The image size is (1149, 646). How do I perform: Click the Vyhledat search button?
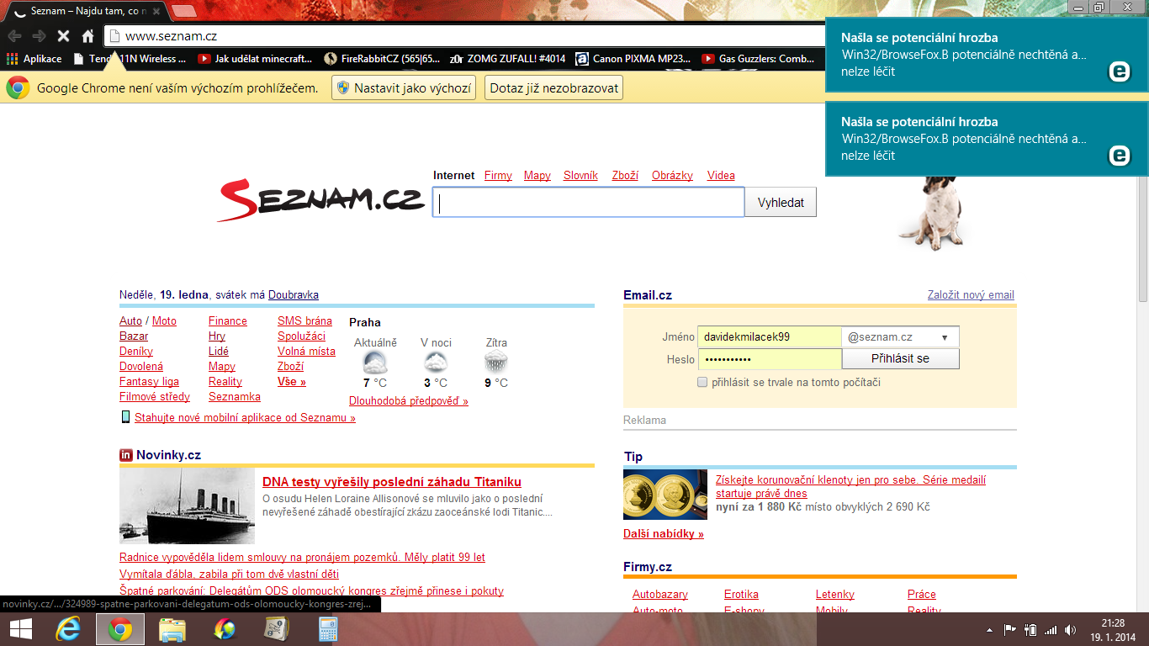pos(781,203)
